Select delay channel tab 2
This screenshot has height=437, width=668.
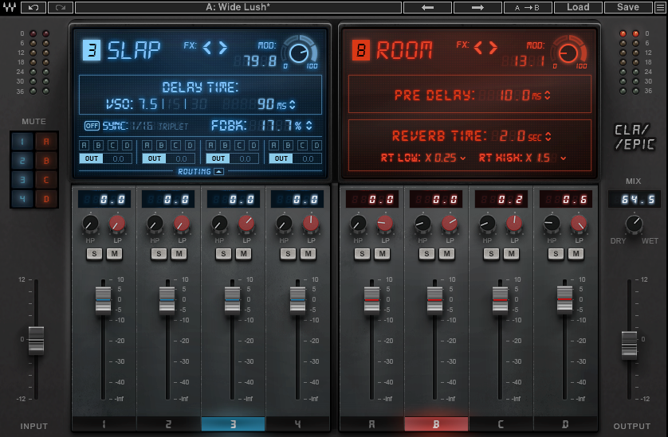coord(169,423)
